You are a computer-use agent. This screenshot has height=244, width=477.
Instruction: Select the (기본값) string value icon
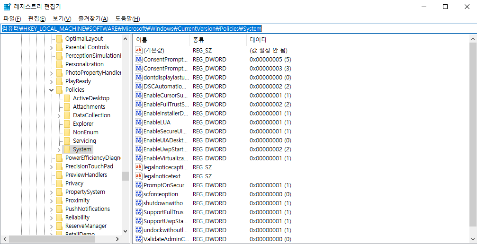pyautogui.click(x=139, y=50)
